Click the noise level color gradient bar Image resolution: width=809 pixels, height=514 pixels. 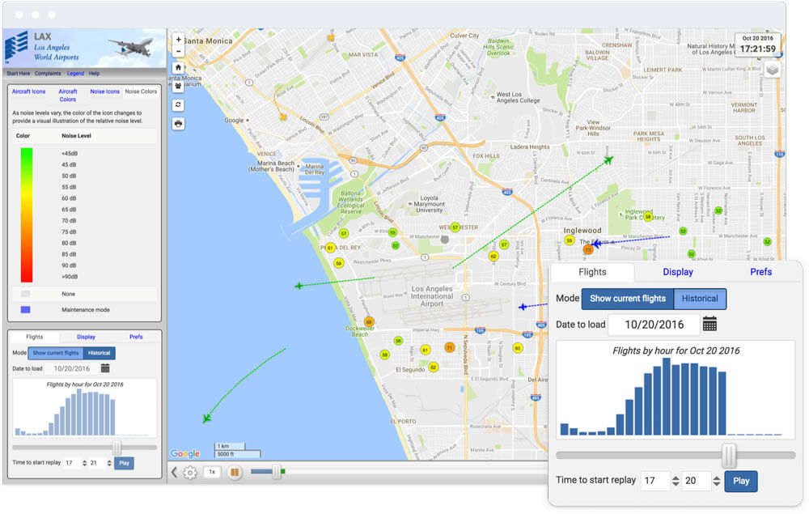tap(27, 215)
